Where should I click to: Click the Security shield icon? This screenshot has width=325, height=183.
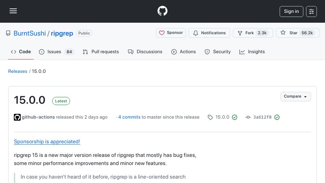point(207,52)
